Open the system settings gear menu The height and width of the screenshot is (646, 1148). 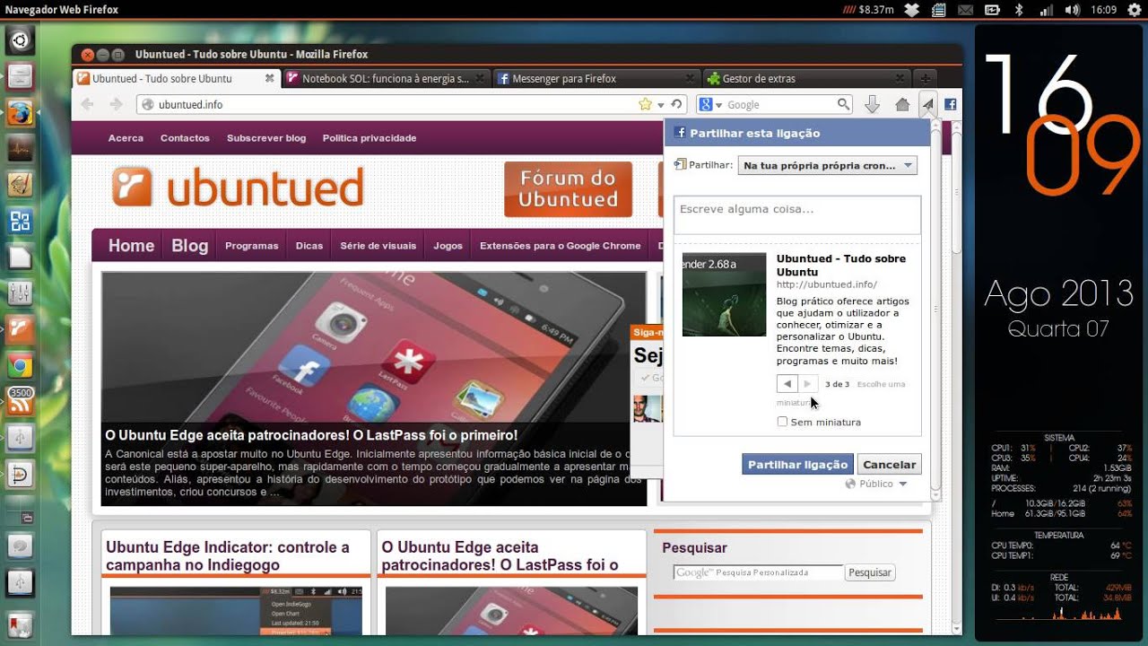(1134, 10)
